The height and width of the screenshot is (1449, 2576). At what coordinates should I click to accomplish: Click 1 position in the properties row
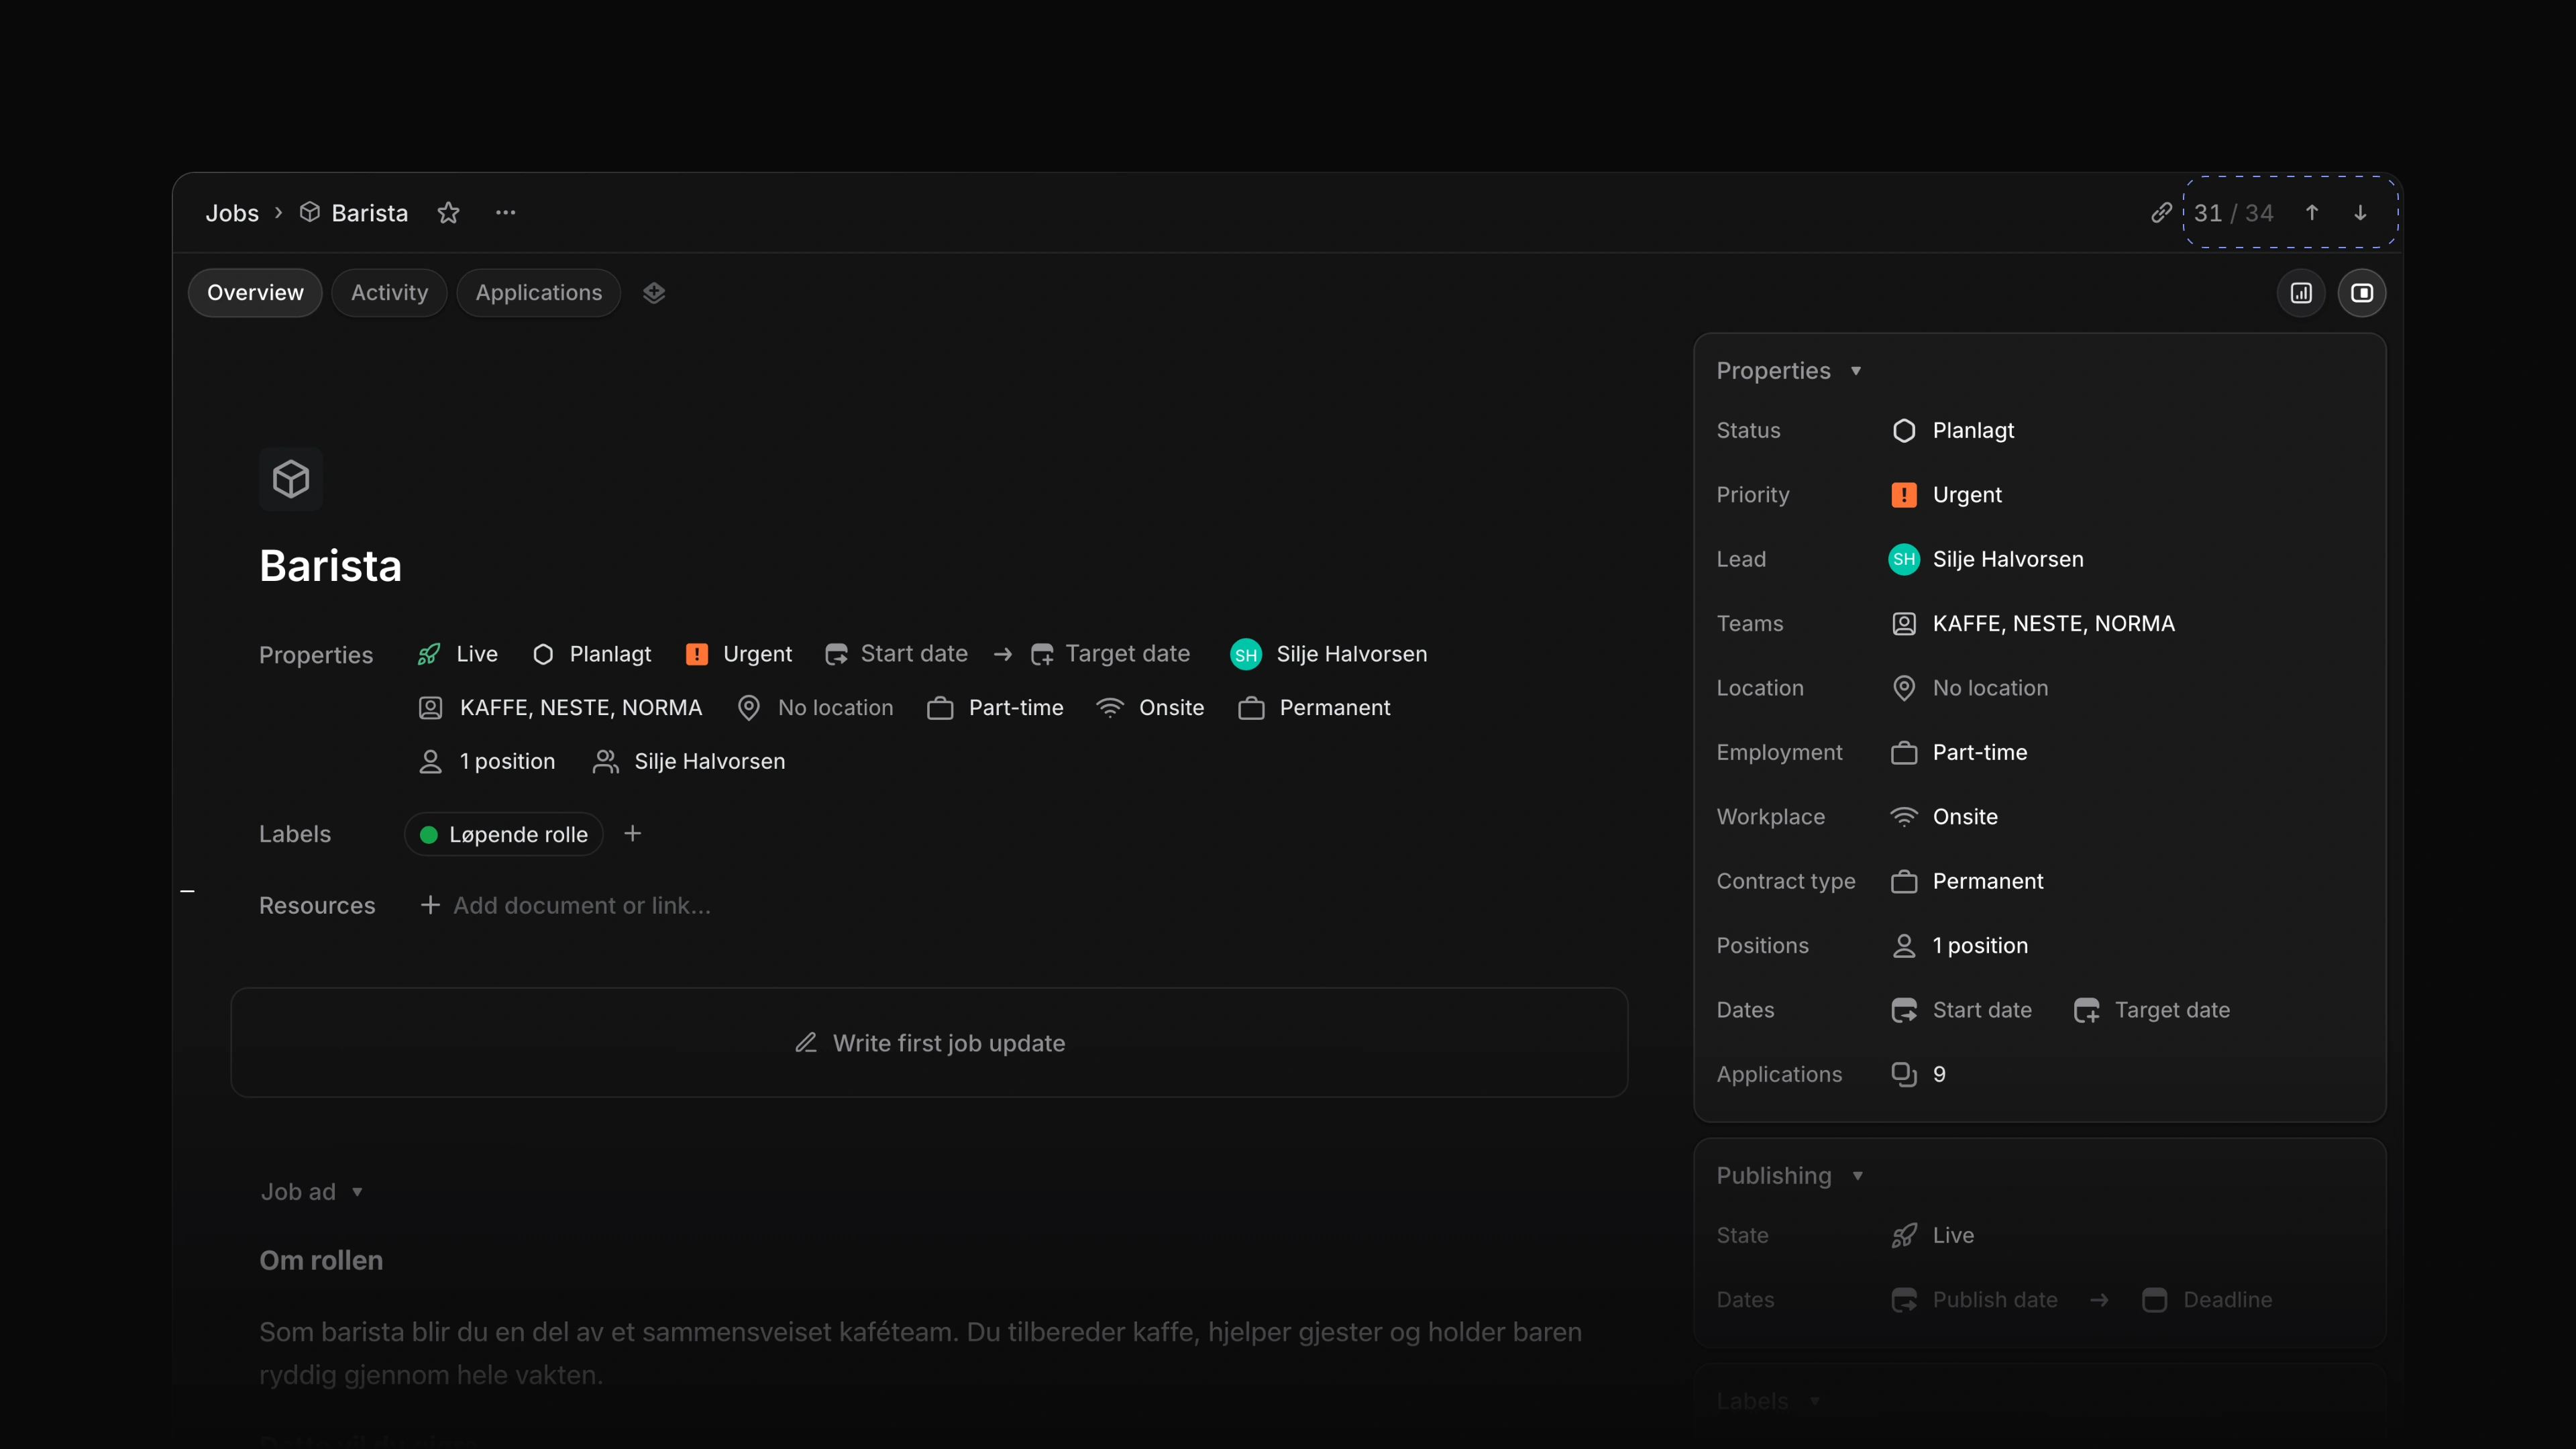(x=486, y=762)
